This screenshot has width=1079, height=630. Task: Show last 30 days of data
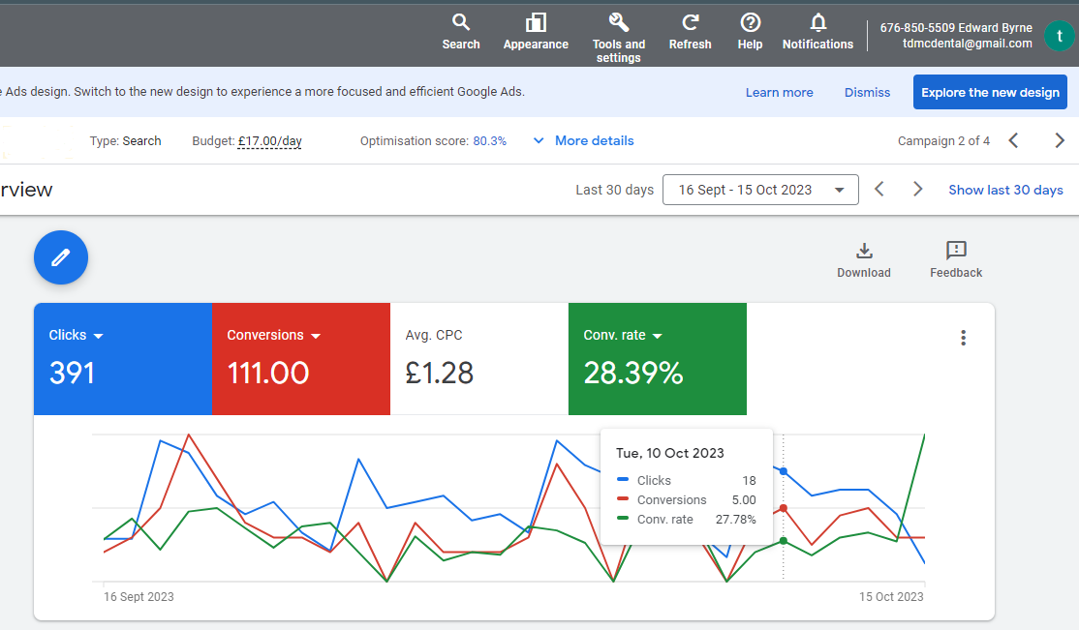[x=1005, y=190]
